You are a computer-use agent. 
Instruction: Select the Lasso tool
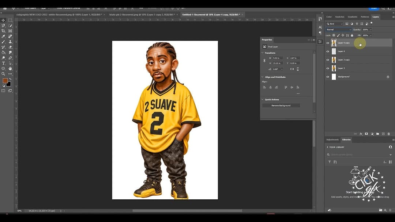tap(4, 26)
